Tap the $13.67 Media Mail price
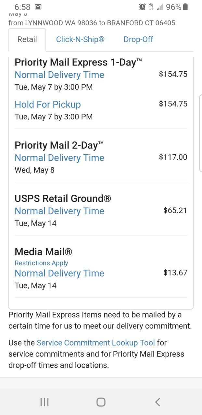The width and height of the screenshot is (202, 415). coord(175,273)
